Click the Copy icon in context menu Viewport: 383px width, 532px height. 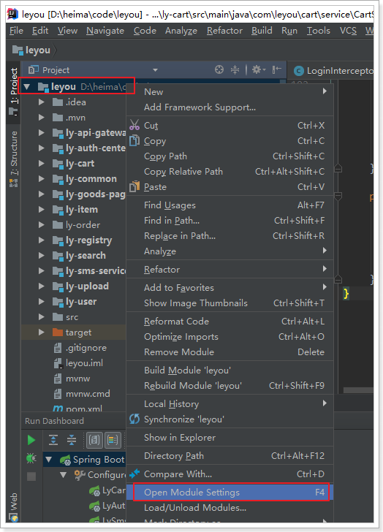[134, 140]
